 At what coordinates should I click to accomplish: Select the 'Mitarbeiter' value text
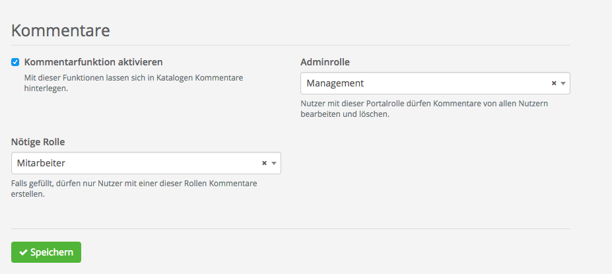tap(42, 163)
